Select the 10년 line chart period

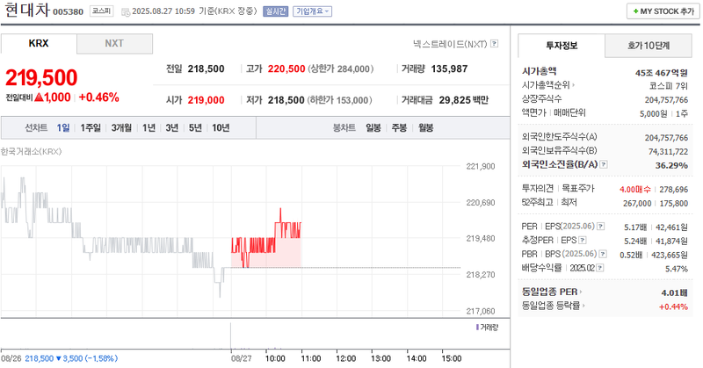[x=221, y=127]
